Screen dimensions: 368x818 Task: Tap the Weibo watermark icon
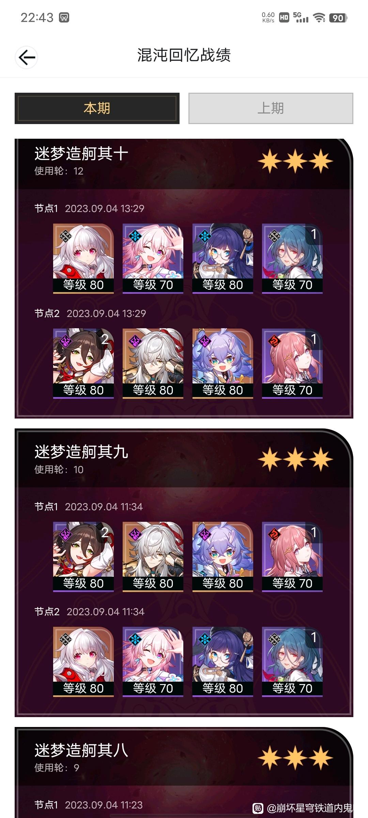258,808
